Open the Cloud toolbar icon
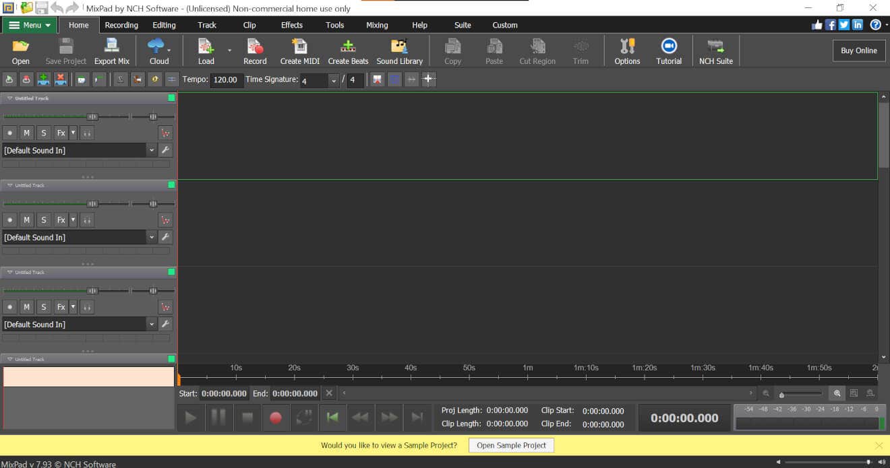 [159, 51]
